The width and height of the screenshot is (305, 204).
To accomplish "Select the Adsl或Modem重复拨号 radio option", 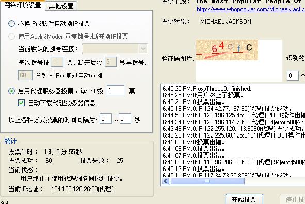I will point(12,36).
